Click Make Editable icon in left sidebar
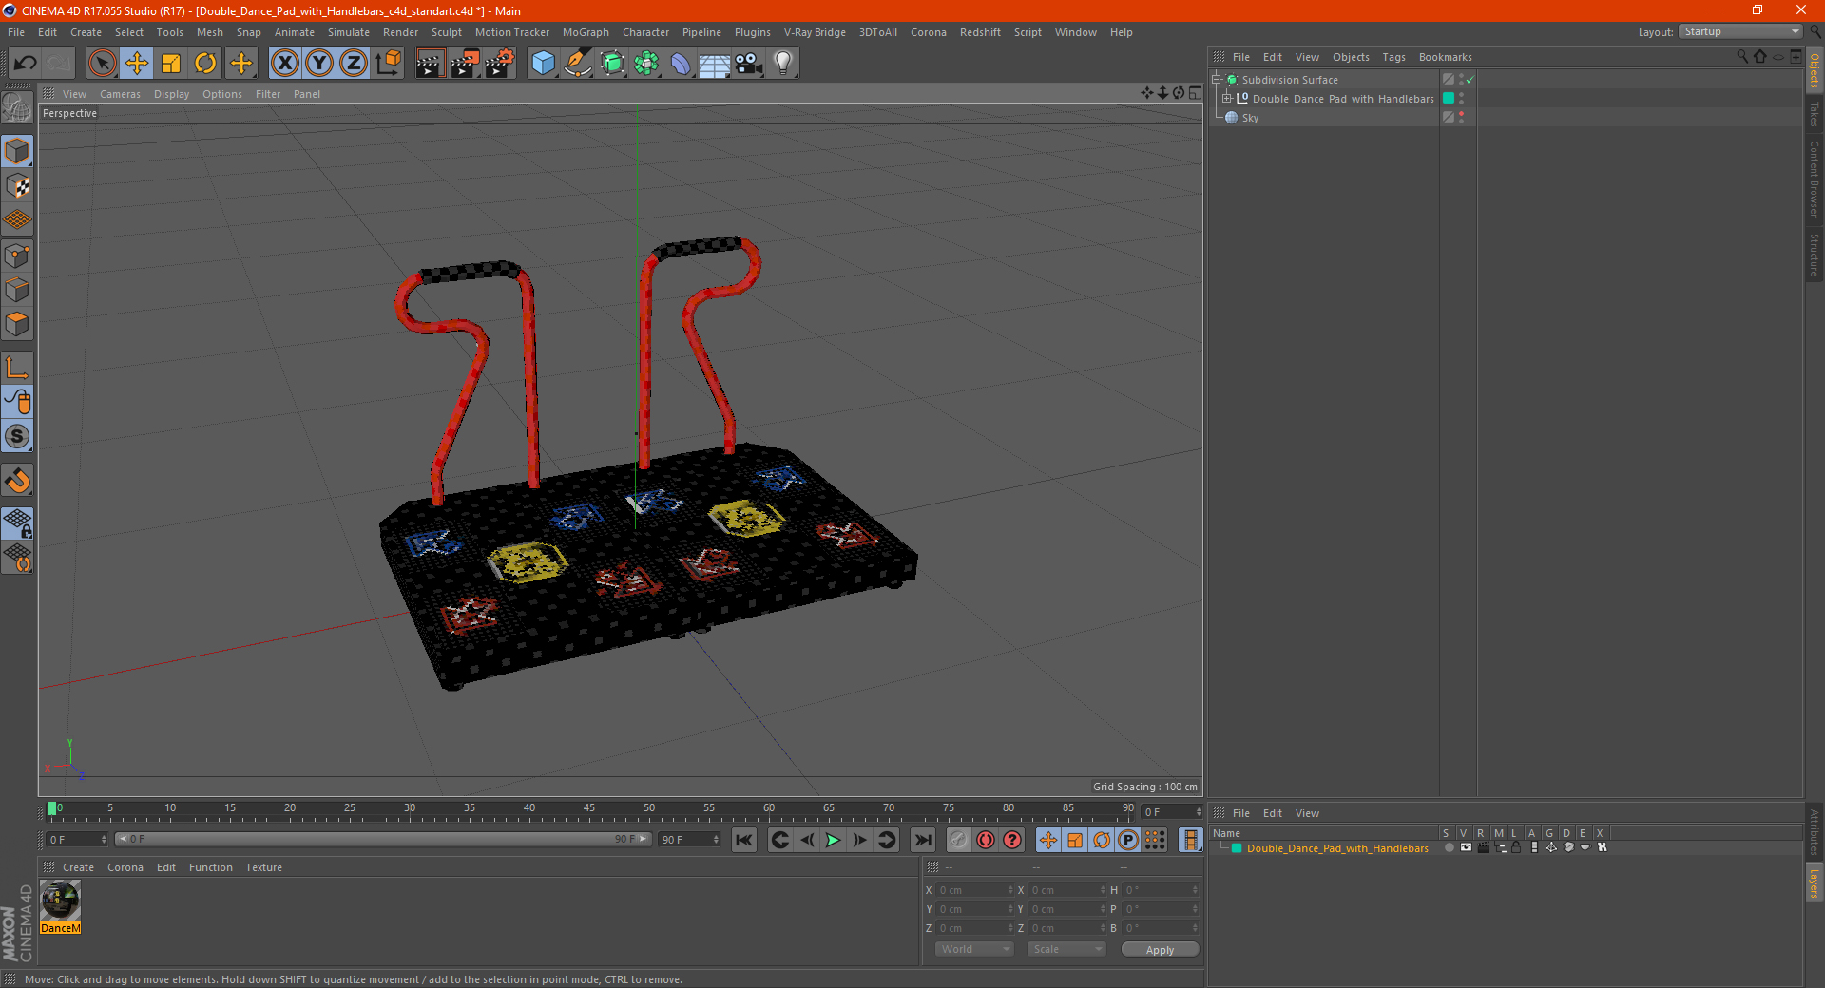This screenshot has width=1825, height=988. point(17,108)
